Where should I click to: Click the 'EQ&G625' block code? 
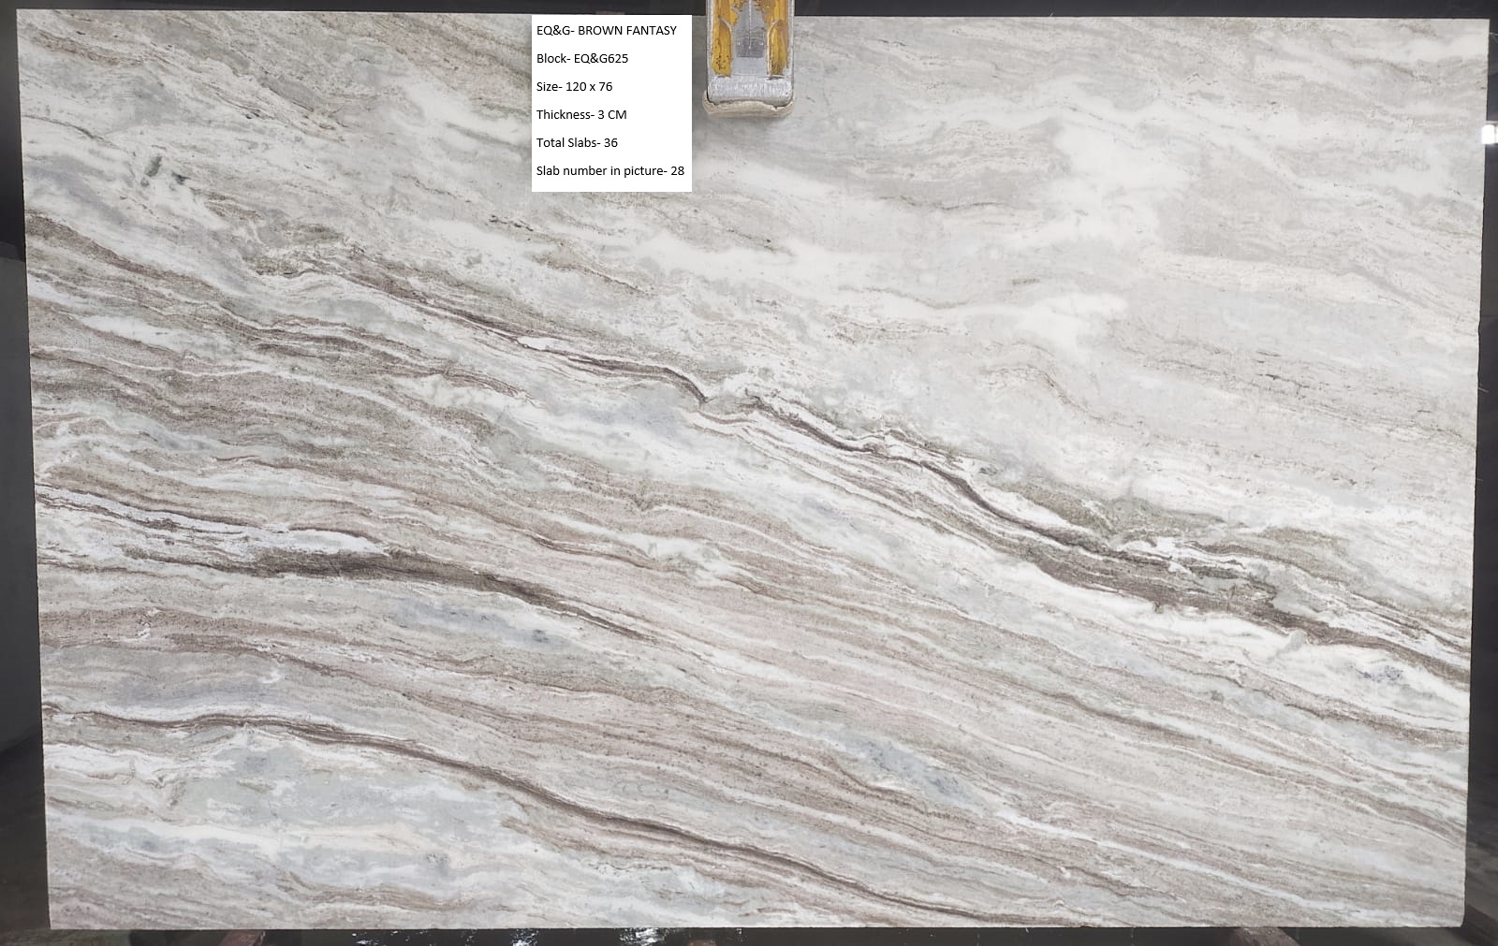click(x=600, y=59)
